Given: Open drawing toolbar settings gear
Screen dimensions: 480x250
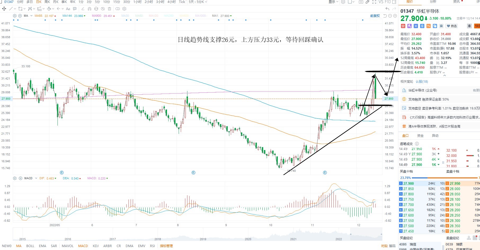Looking at the screenshot, I should 124,9.
